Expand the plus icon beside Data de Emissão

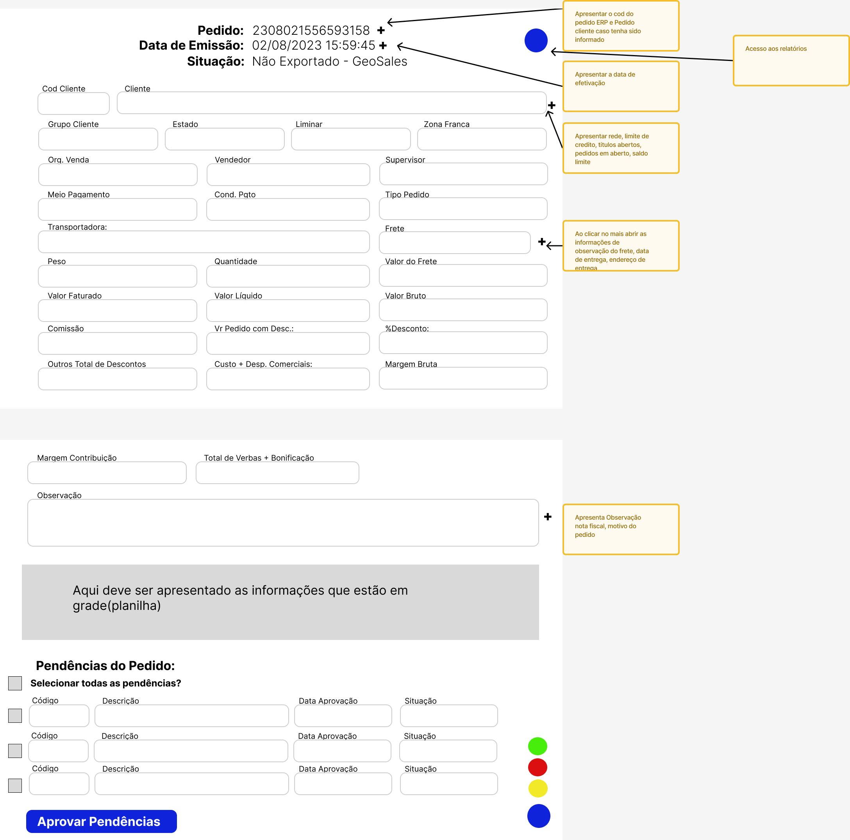(x=383, y=45)
